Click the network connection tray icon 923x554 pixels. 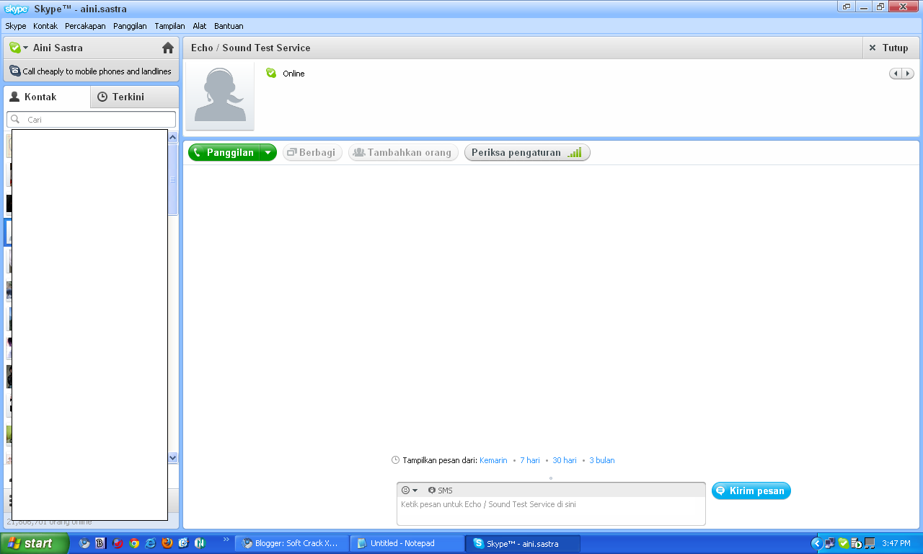tap(830, 543)
